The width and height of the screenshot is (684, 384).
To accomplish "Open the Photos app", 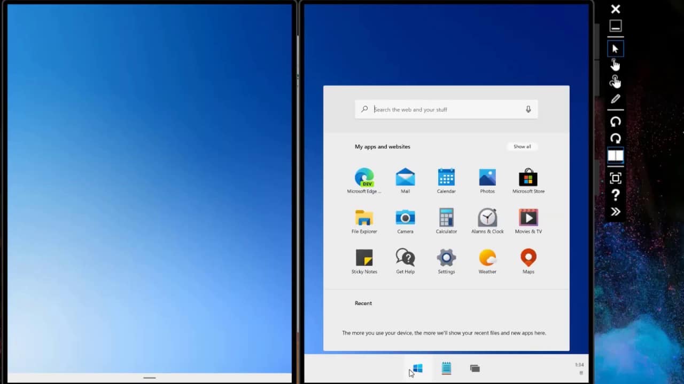I will pos(487,181).
